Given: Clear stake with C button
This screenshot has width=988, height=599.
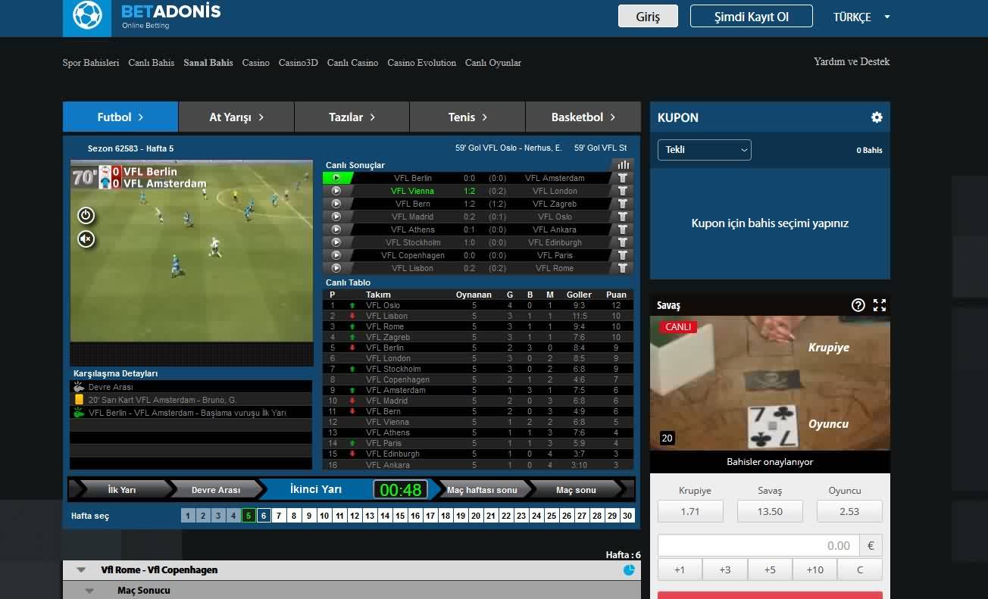Looking at the screenshot, I should pyautogui.click(x=860, y=569).
